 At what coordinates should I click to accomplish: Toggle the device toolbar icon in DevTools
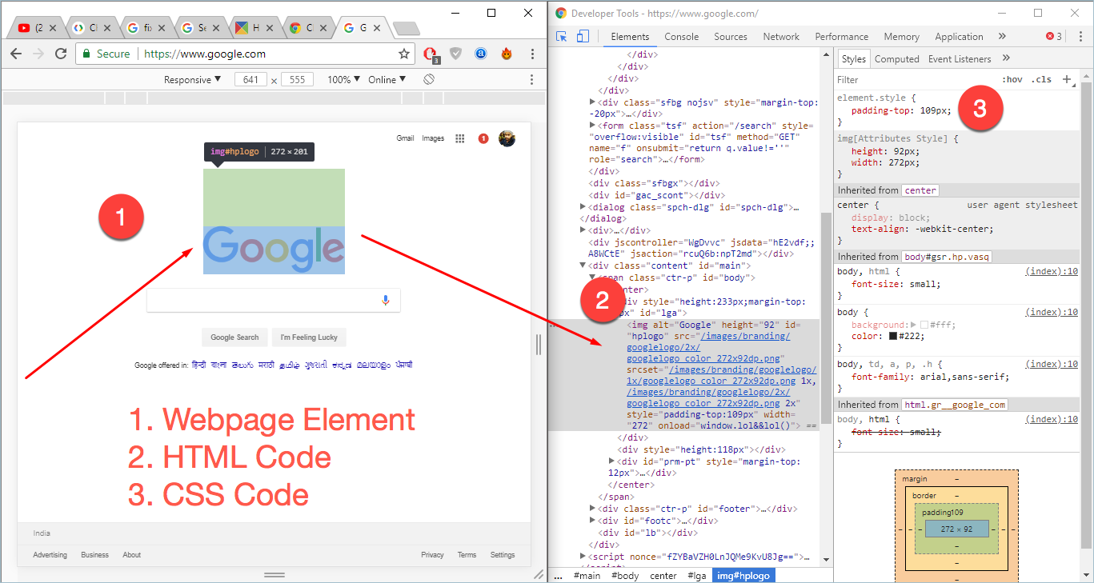coord(583,37)
